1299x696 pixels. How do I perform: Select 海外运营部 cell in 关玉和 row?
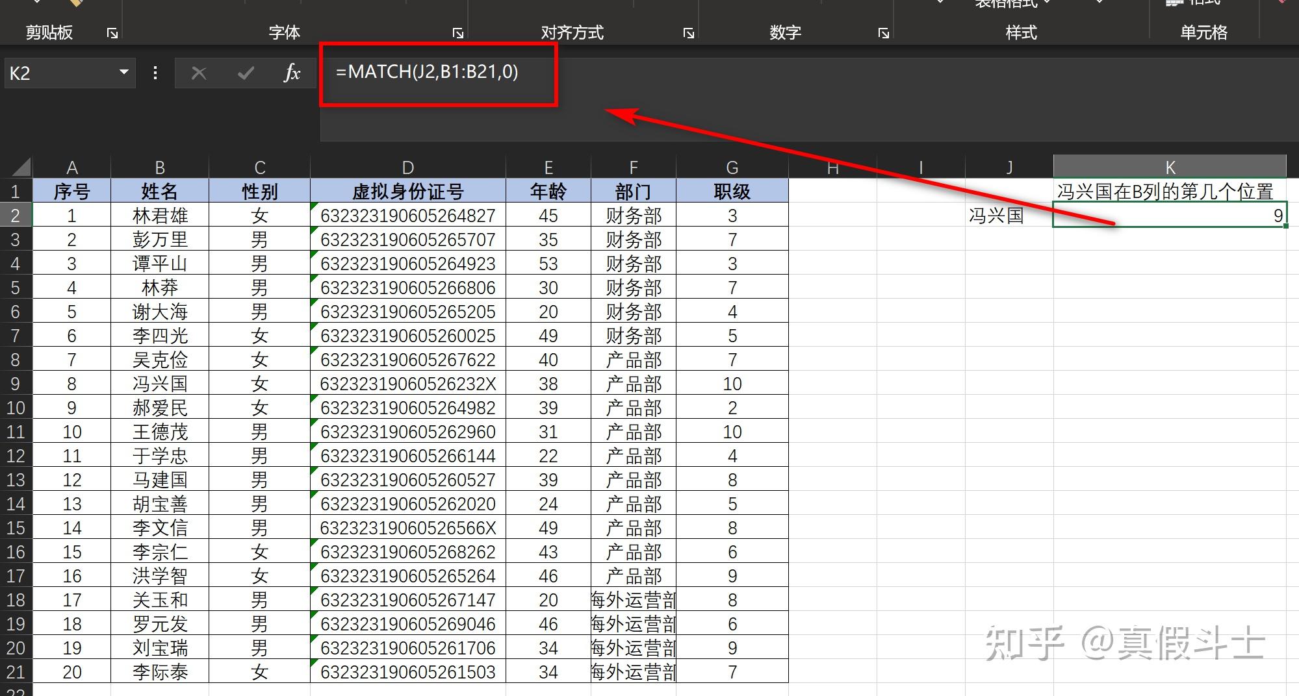tap(634, 600)
